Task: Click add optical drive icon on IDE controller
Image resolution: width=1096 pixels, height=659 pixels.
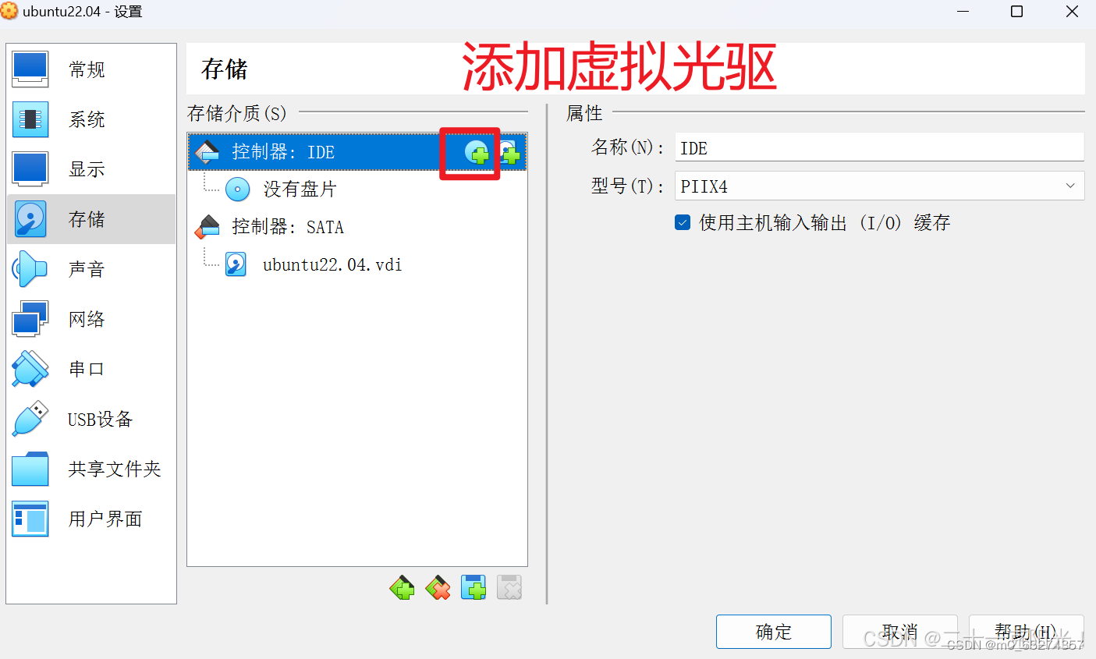Action: tap(477, 152)
